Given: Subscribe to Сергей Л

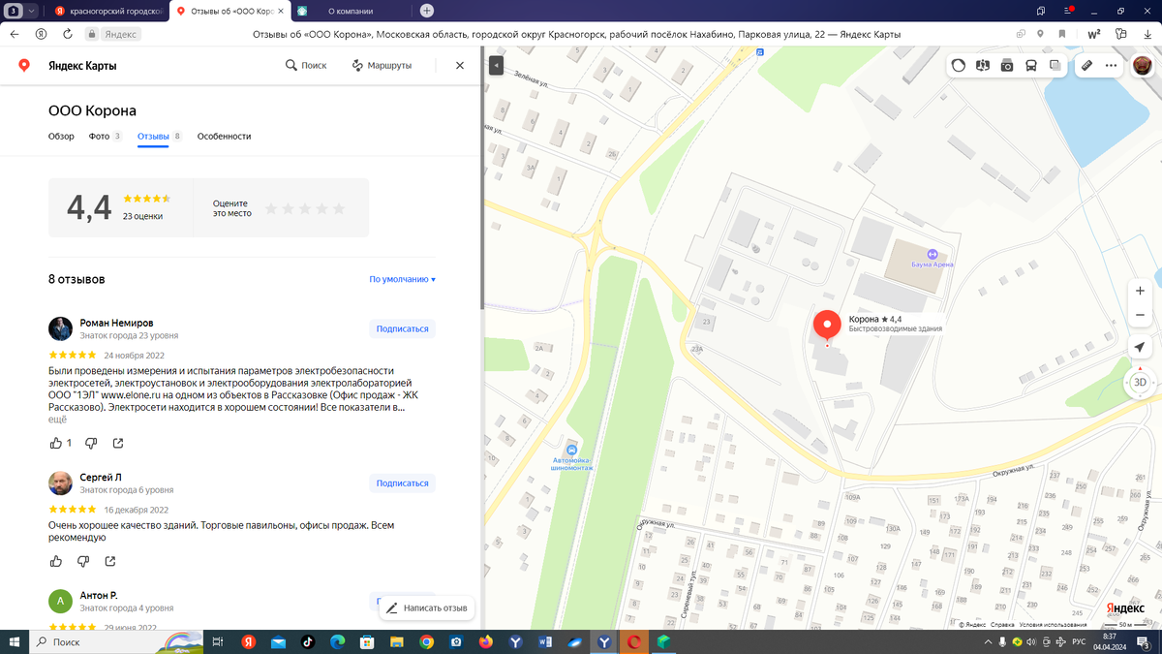Looking at the screenshot, I should point(402,483).
